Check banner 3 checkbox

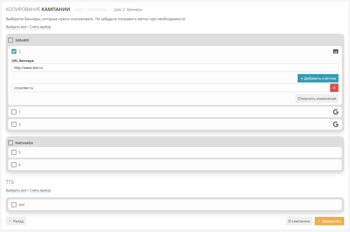click(14, 124)
